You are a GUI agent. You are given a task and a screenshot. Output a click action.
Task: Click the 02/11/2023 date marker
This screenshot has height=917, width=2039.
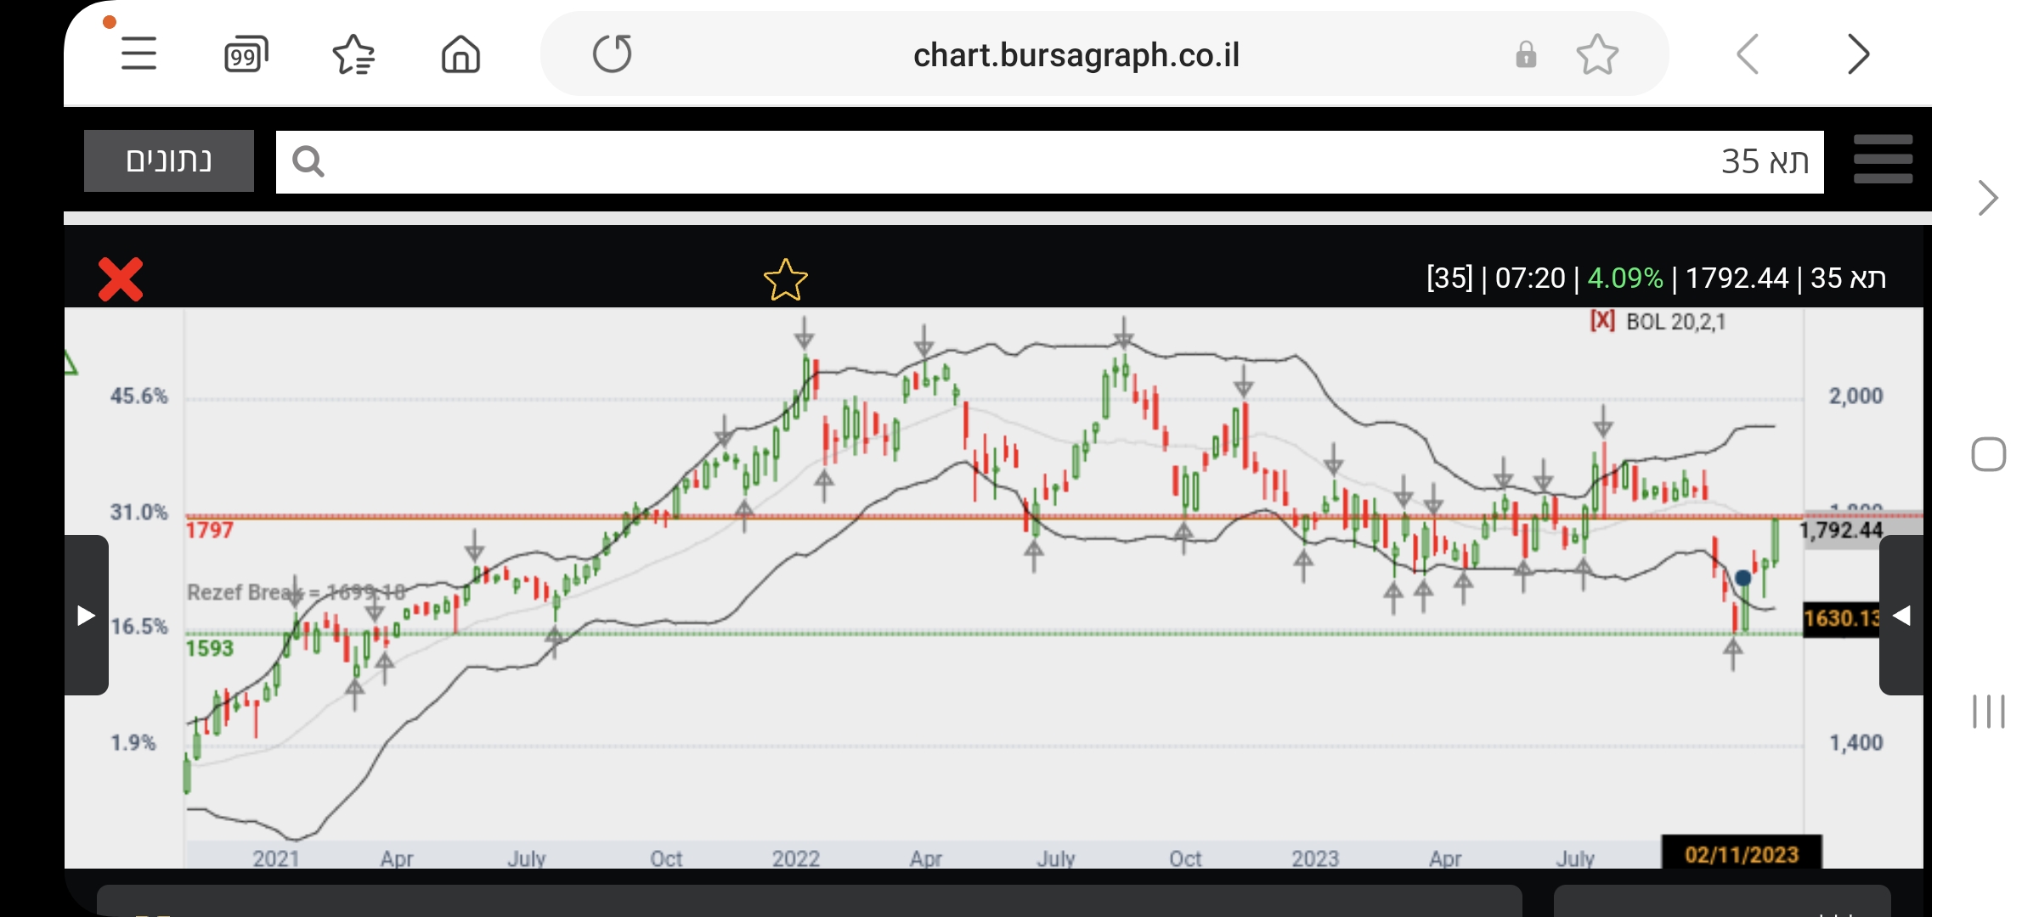point(1741,853)
